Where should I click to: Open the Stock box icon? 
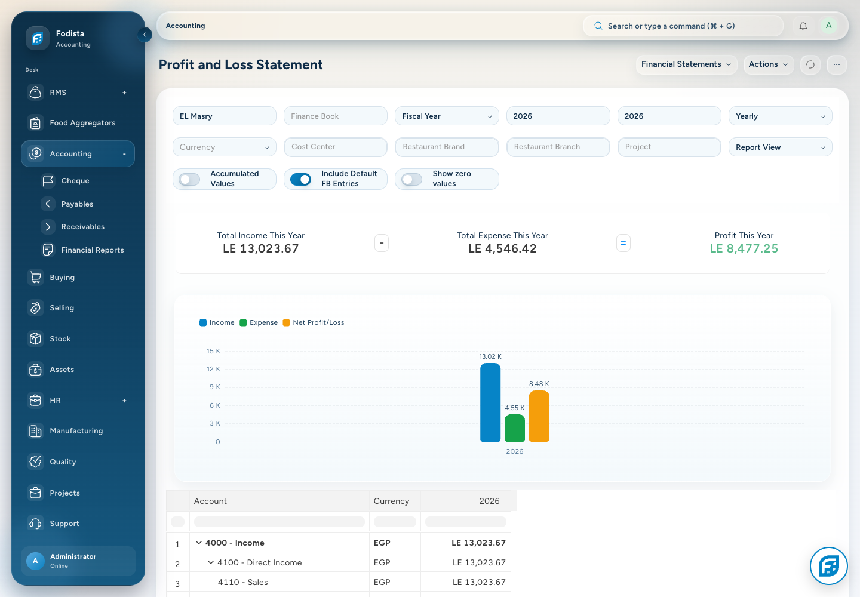pos(36,338)
